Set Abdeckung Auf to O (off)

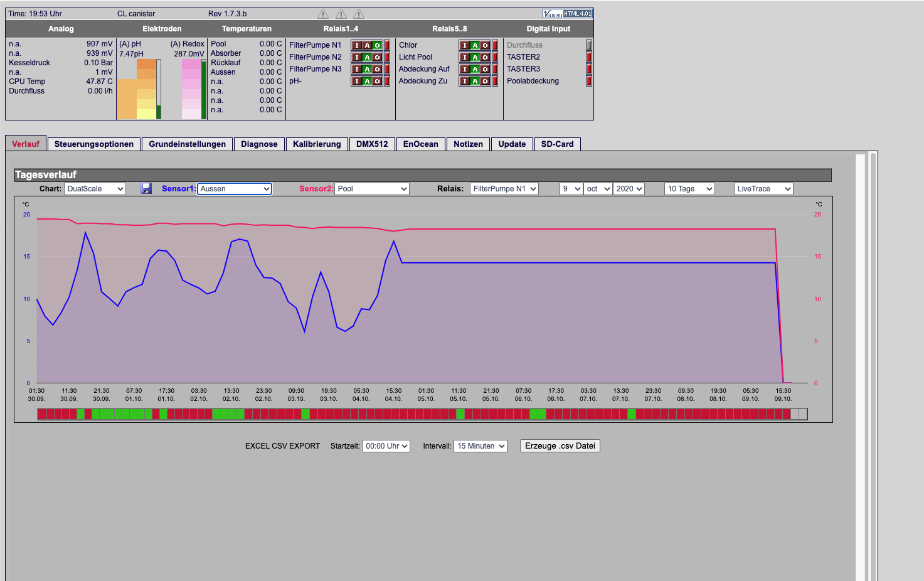point(485,69)
